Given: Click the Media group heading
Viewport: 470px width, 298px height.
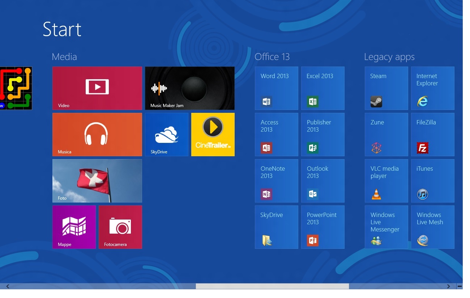Looking at the screenshot, I should click(x=64, y=57).
